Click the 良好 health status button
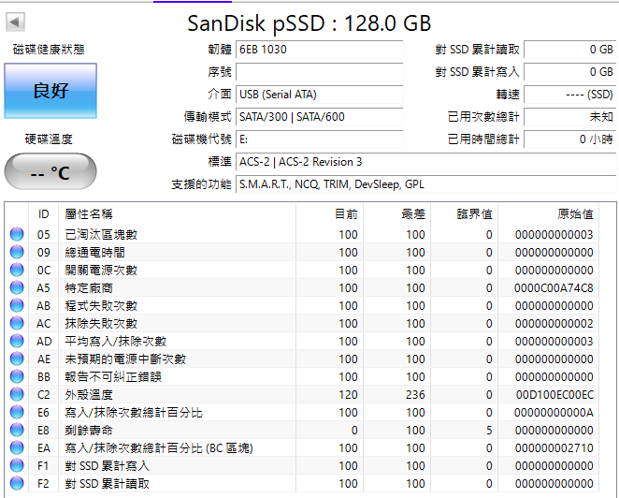Image resolution: width=619 pixels, height=498 pixels. pyautogui.click(x=50, y=91)
